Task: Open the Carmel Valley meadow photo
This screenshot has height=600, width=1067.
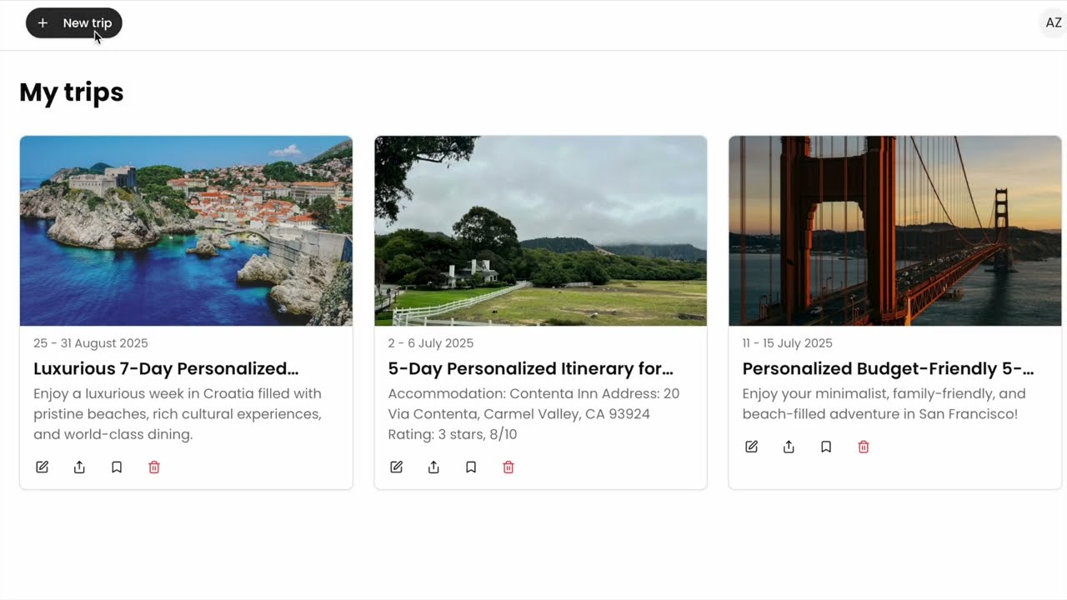Action: pos(540,231)
